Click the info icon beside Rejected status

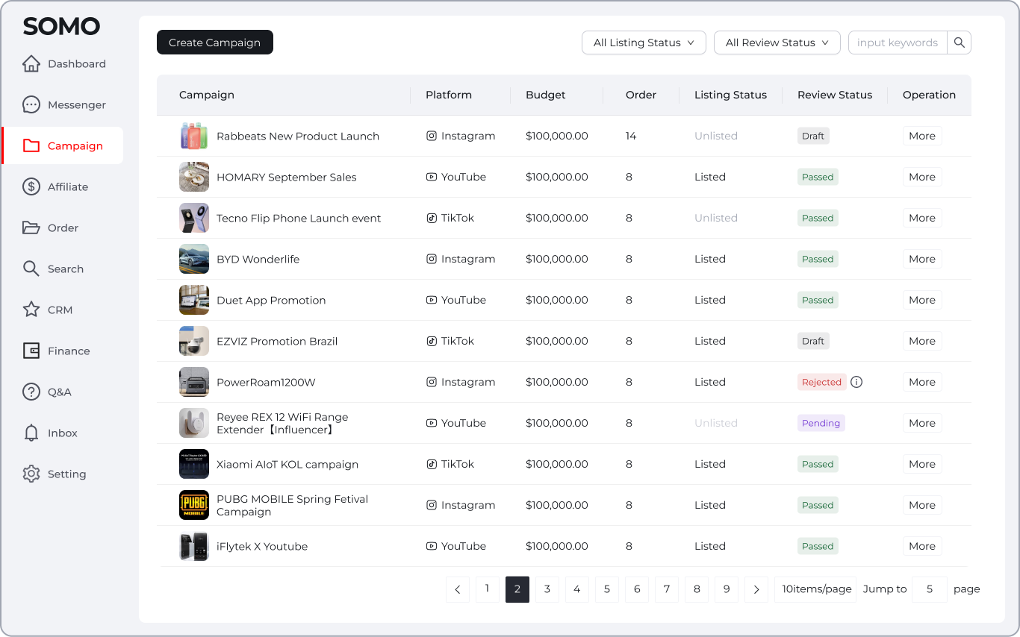pos(857,382)
